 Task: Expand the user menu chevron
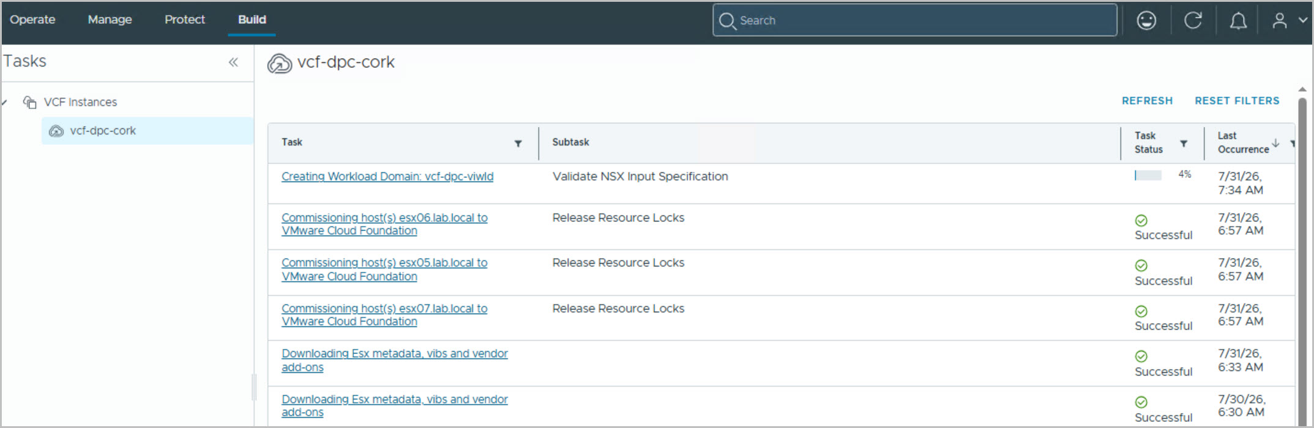(x=1303, y=20)
